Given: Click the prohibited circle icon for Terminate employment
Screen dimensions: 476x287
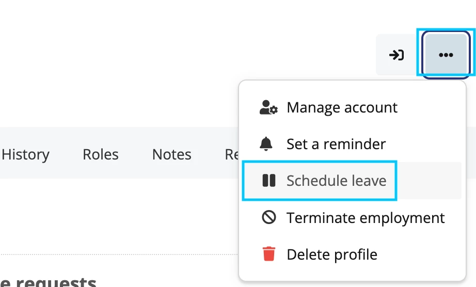Looking at the screenshot, I should pos(268,217).
